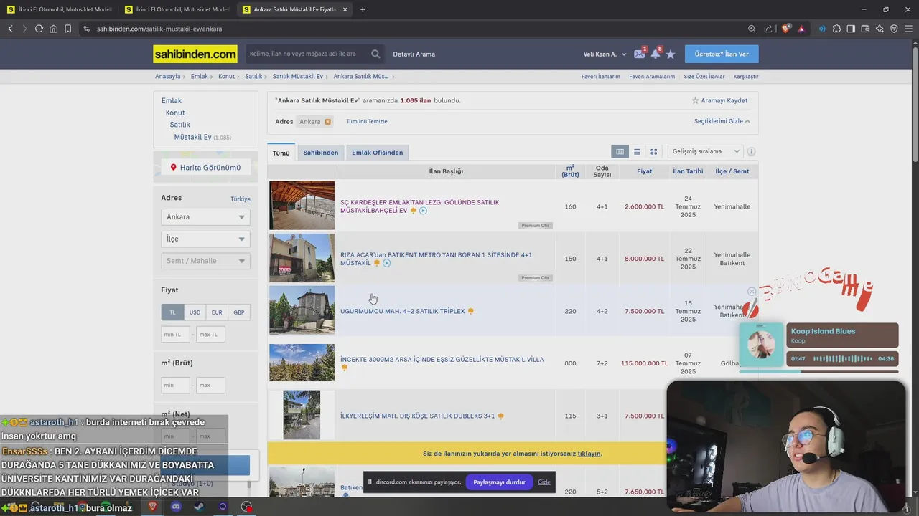Open the Ankara city dropdown
The height and width of the screenshot is (516, 919).
click(x=205, y=217)
